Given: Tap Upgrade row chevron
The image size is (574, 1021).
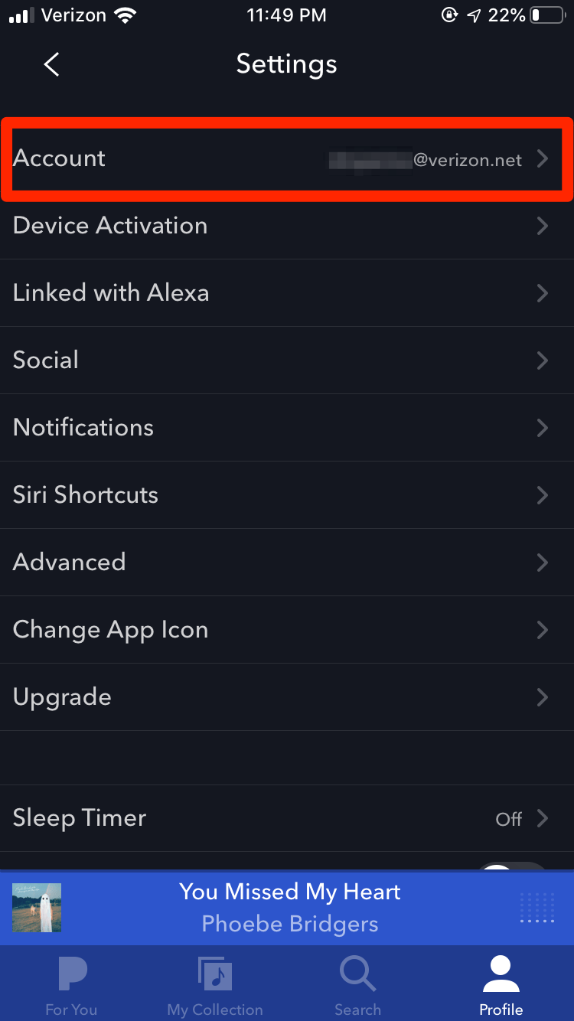Looking at the screenshot, I should 542,697.
